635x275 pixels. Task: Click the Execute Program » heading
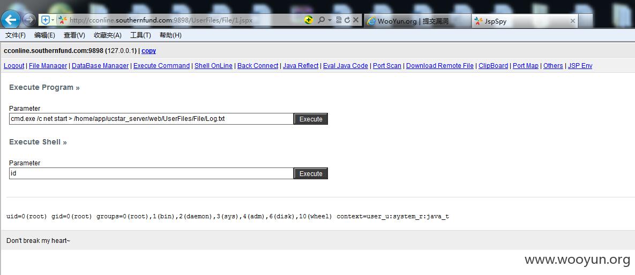(44, 87)
